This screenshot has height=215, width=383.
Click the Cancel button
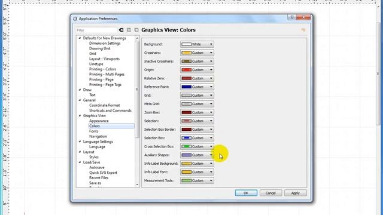point(270,193)
